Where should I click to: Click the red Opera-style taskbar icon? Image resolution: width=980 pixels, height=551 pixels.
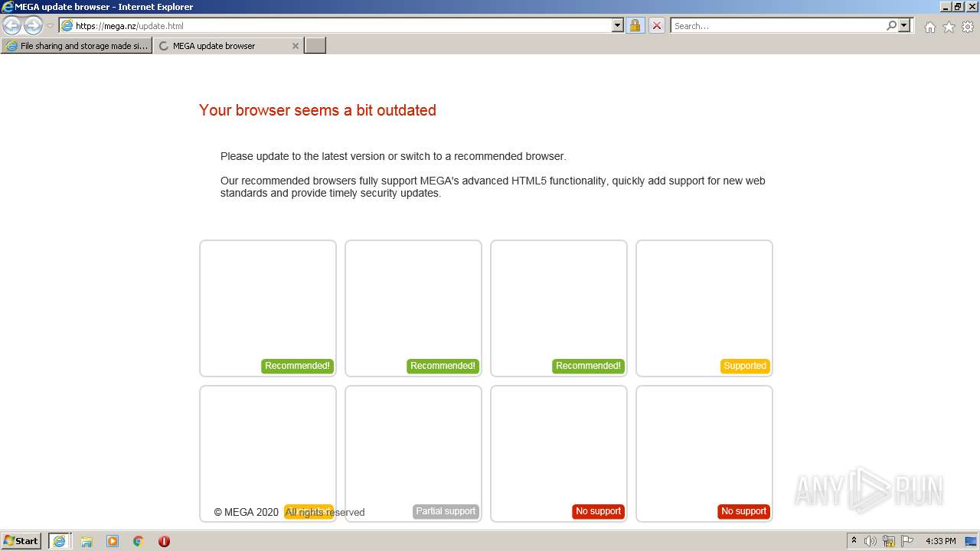[x=164, y=541]
